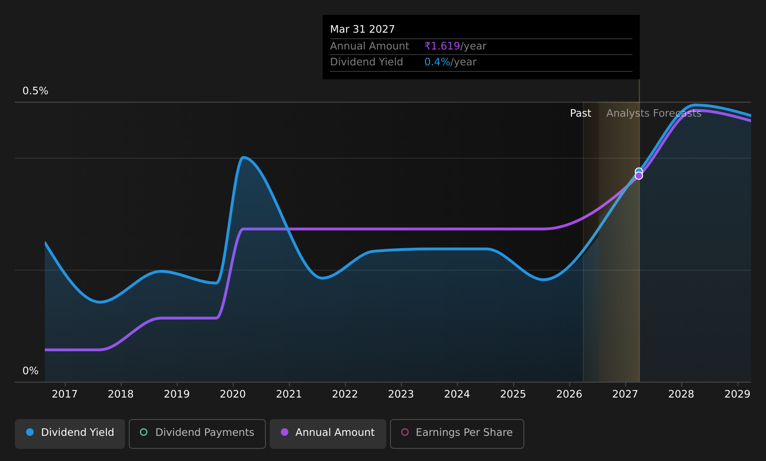766x461 pixels.
Task: Click the 2018 x-axis label
Action: click(x=121, y=394)
